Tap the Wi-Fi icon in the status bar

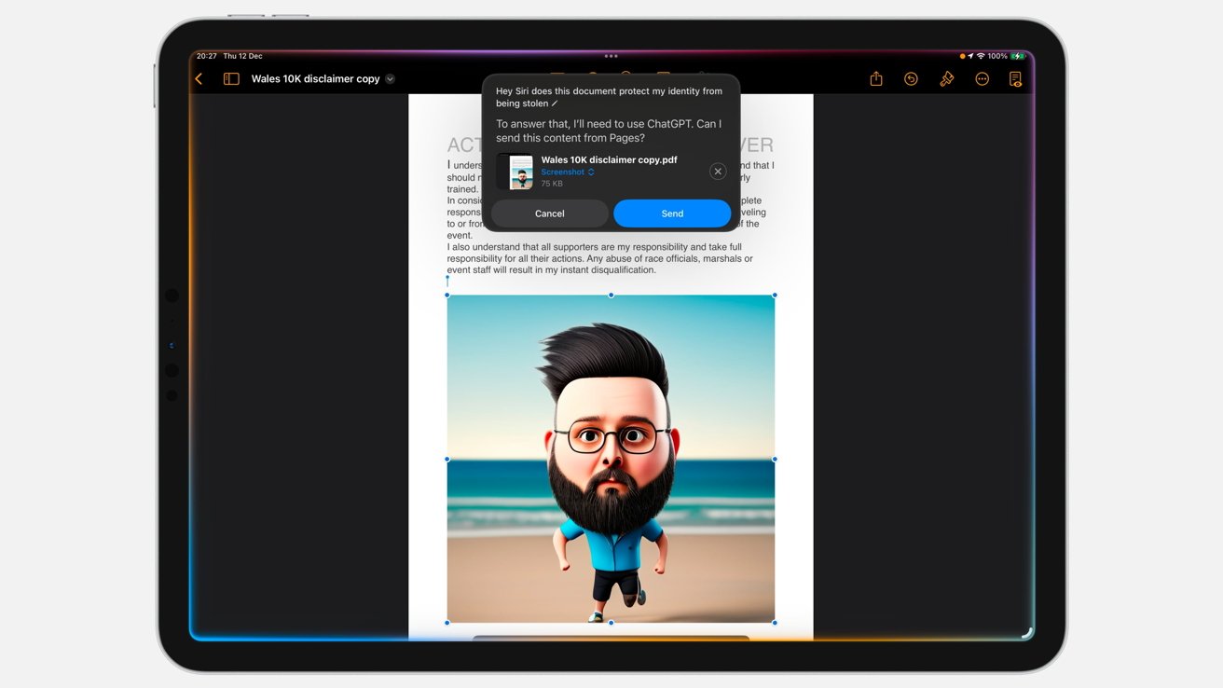point(981,56)
